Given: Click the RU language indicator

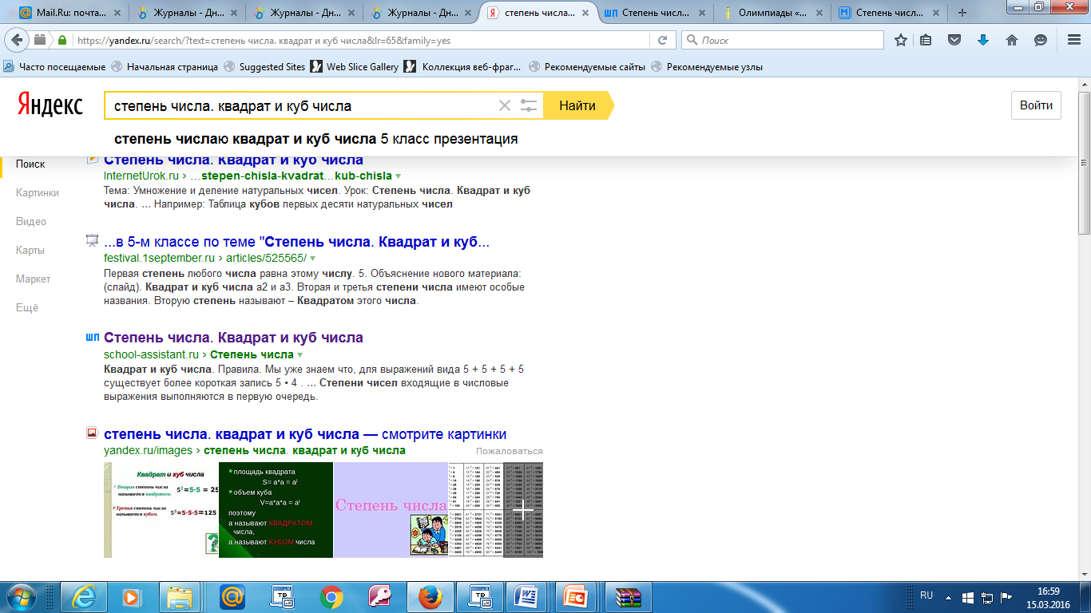Looking at the screenshot, I should pos(926,595).
